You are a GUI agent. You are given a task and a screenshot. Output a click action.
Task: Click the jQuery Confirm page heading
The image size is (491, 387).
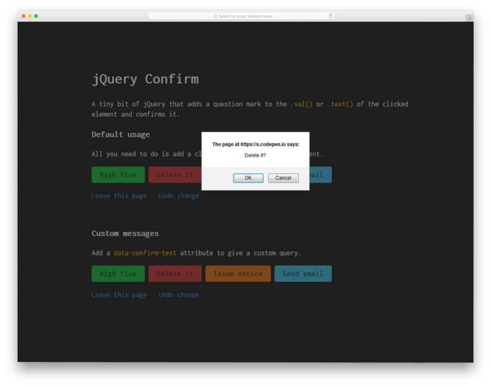145,79
